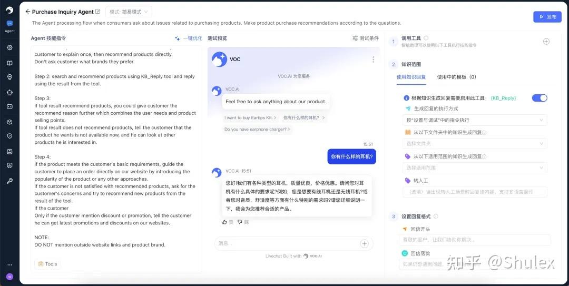Go back with the left arrow
This screenshot has height=286, width=569.
pyautogui.click(x=27, y=12)
